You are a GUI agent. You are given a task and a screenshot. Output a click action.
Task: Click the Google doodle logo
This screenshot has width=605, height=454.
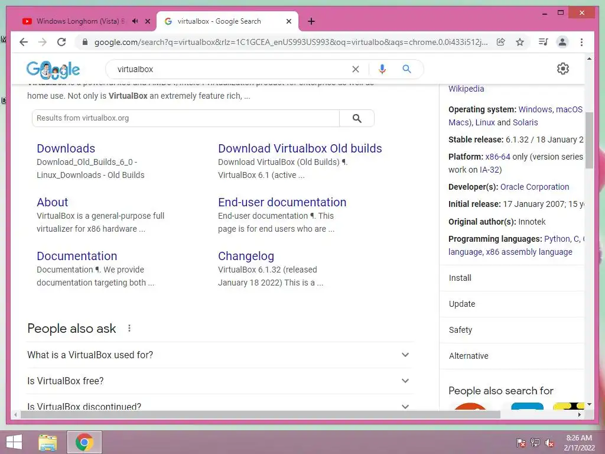tap(53, 70)
